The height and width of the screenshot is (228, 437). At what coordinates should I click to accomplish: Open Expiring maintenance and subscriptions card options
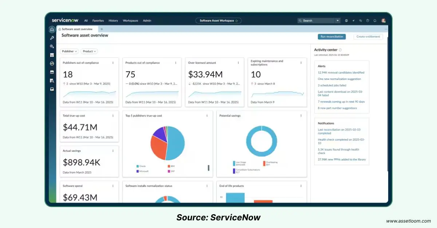[301, 63]
